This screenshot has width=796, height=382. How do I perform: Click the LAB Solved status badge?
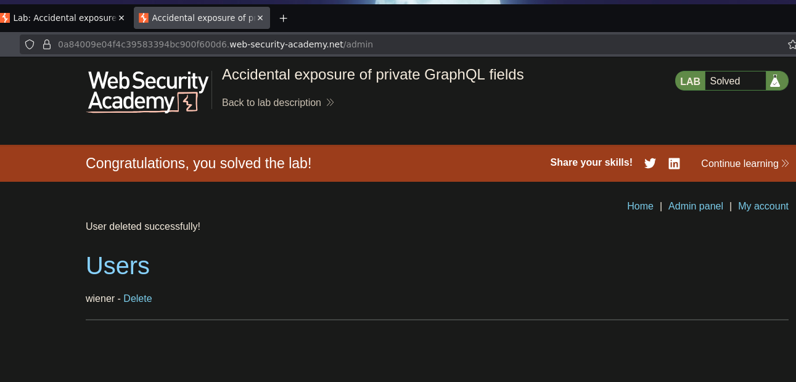point(731,81)
